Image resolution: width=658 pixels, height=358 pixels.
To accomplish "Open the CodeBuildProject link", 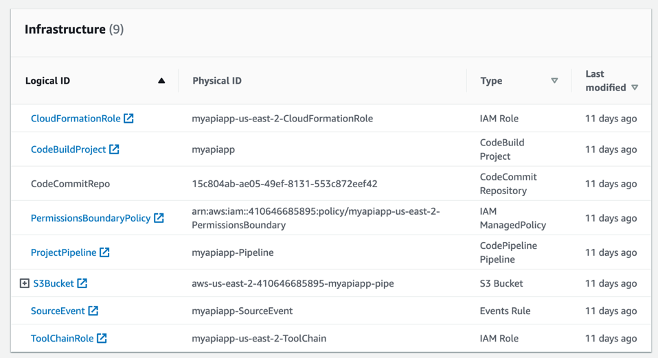I will pyautogui.click(x=69, y=150).
